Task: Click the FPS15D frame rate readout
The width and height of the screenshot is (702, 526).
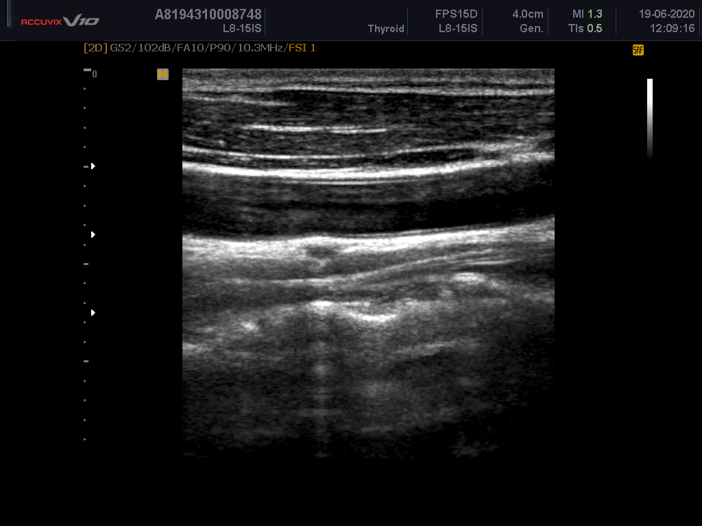Action: (457, 14)
